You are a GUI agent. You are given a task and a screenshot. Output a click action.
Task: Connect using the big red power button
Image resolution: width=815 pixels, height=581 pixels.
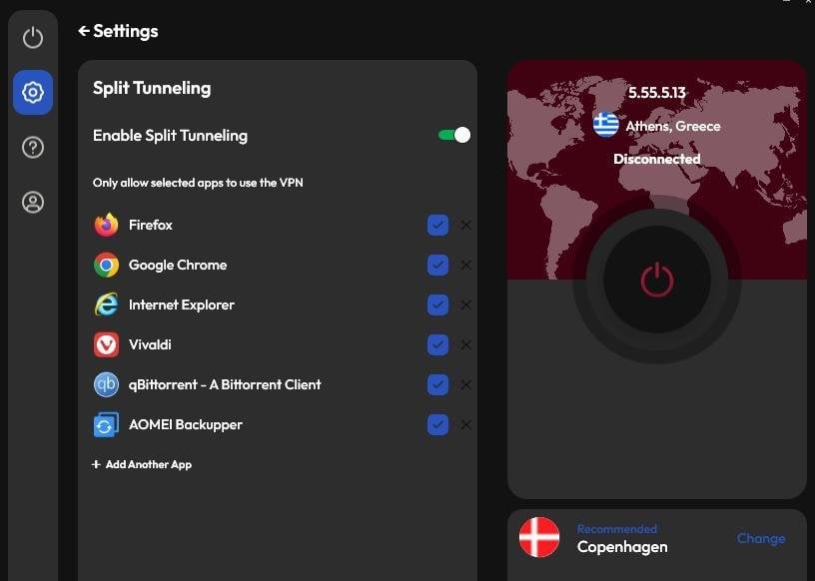pos(657,280)
